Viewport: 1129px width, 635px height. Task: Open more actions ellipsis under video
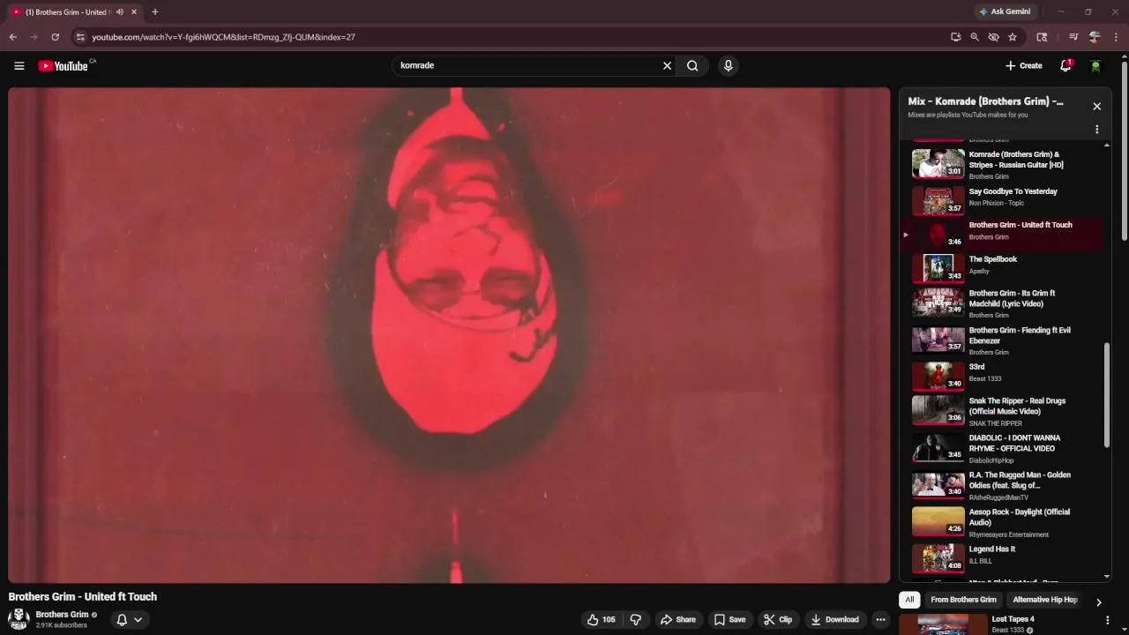880,619
